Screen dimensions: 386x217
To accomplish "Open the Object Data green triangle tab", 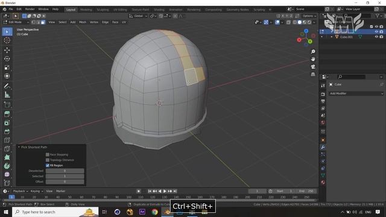I will 323,175.
